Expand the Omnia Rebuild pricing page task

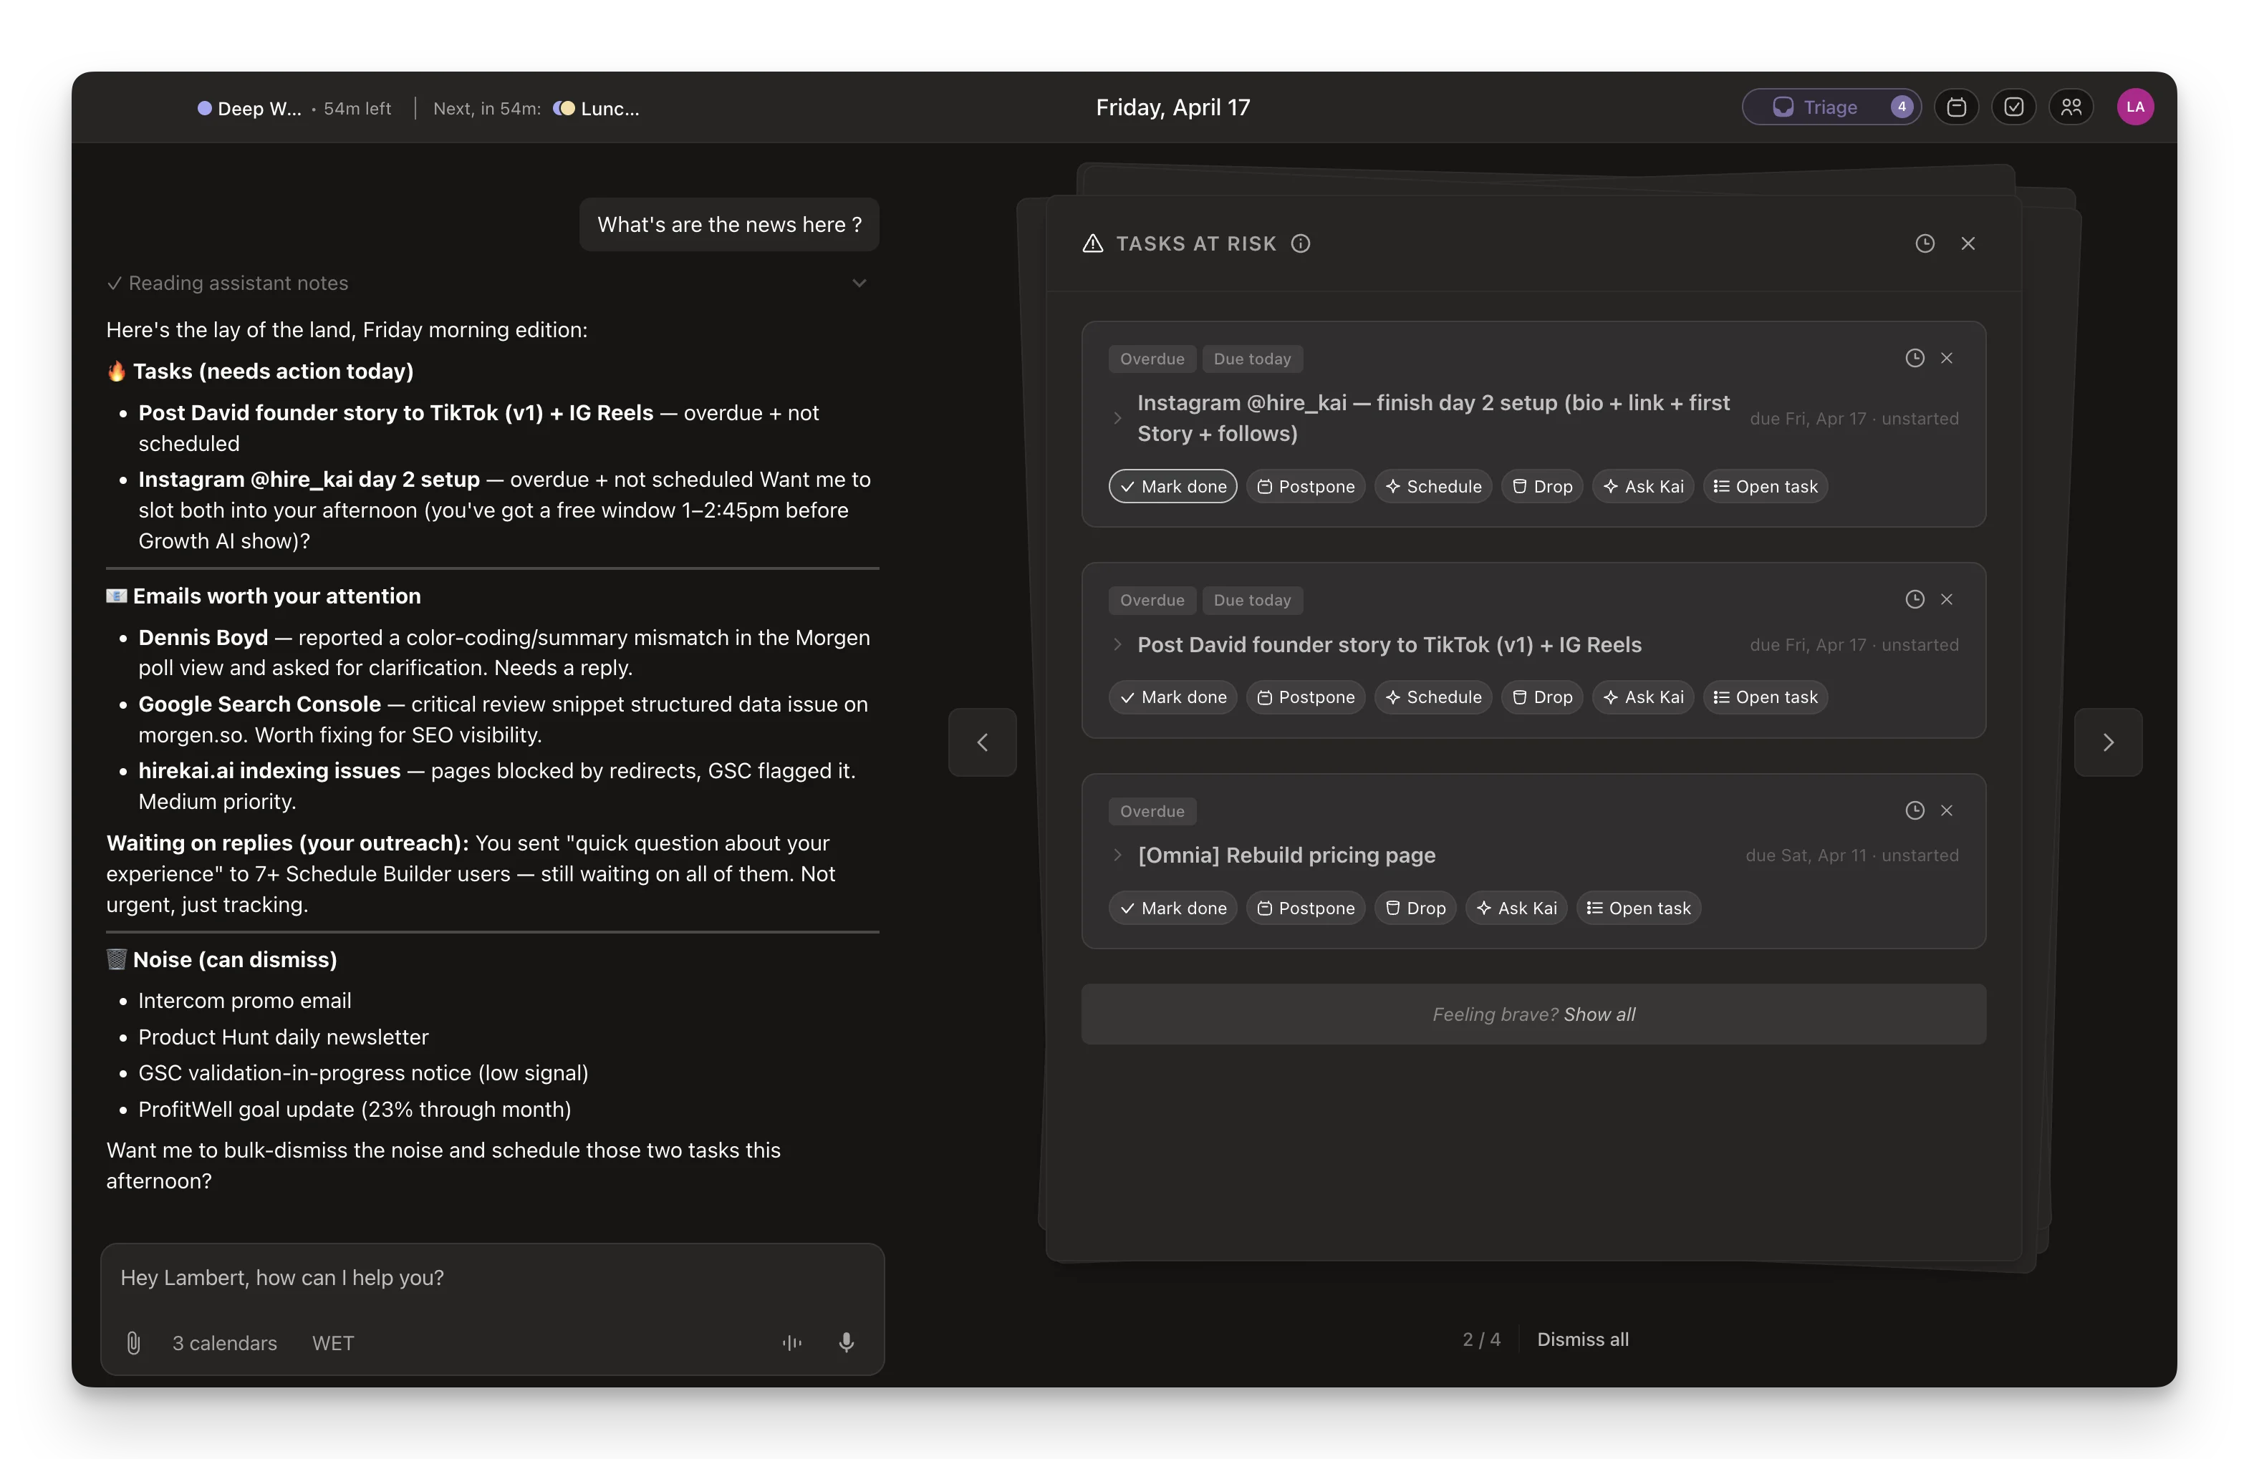[x=1117, y=855]
